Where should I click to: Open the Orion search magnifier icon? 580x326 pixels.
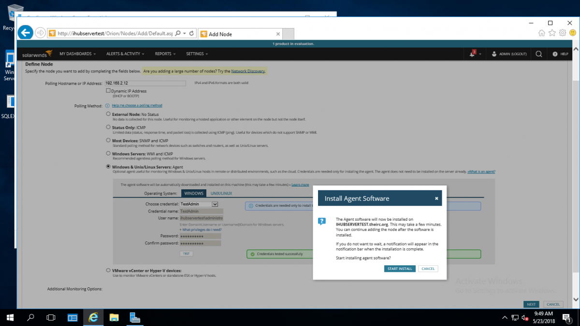coord(538,54)
